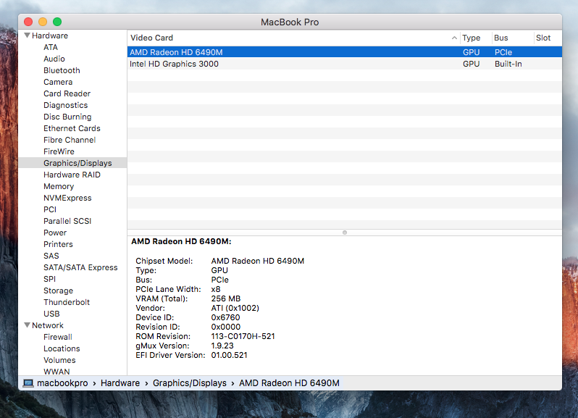Image resolution: width=578 pixels, height=418 pixels.
Task: Select Audio in the sidebar
Action: tap(54, 59)
